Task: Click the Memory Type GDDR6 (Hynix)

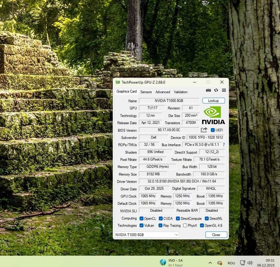Action: (157, 167)
